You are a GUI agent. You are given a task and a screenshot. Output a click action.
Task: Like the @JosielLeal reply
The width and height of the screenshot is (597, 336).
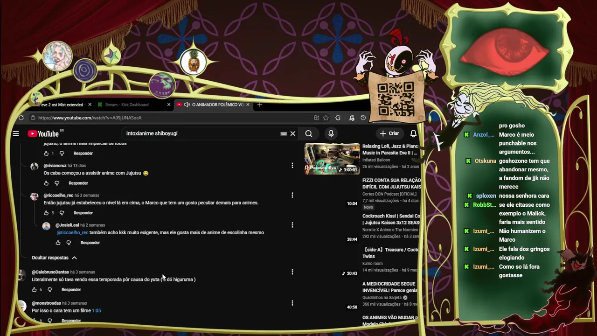click(58, 243)
